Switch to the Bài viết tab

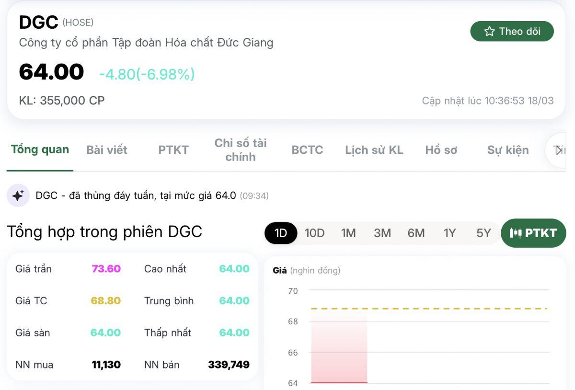coord(107,150)
